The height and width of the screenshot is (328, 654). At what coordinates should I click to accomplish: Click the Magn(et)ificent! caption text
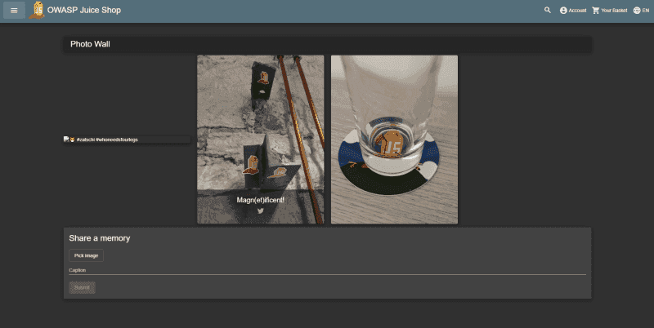260,200
